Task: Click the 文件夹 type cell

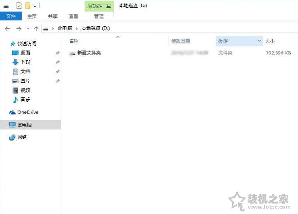Action: pyautogui.click(x=225, y=53)
